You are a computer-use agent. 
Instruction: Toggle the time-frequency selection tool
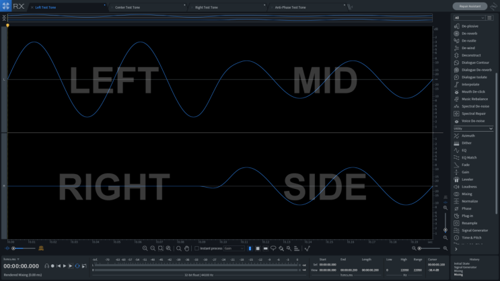point(258,249)
